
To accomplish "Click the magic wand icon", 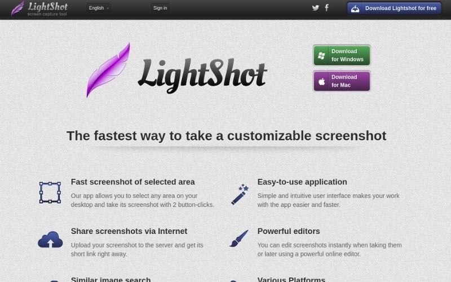I will [240, 194].
